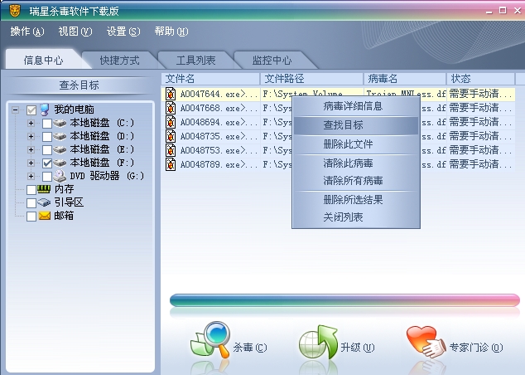Click the memory chip icon beside 内存
This screenshot has width=525, height=375.
[44, 189]
